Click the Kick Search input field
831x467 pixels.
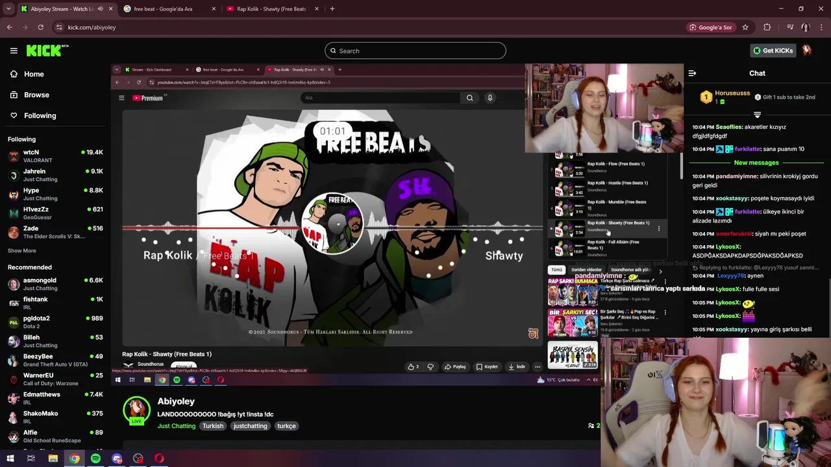415,51
